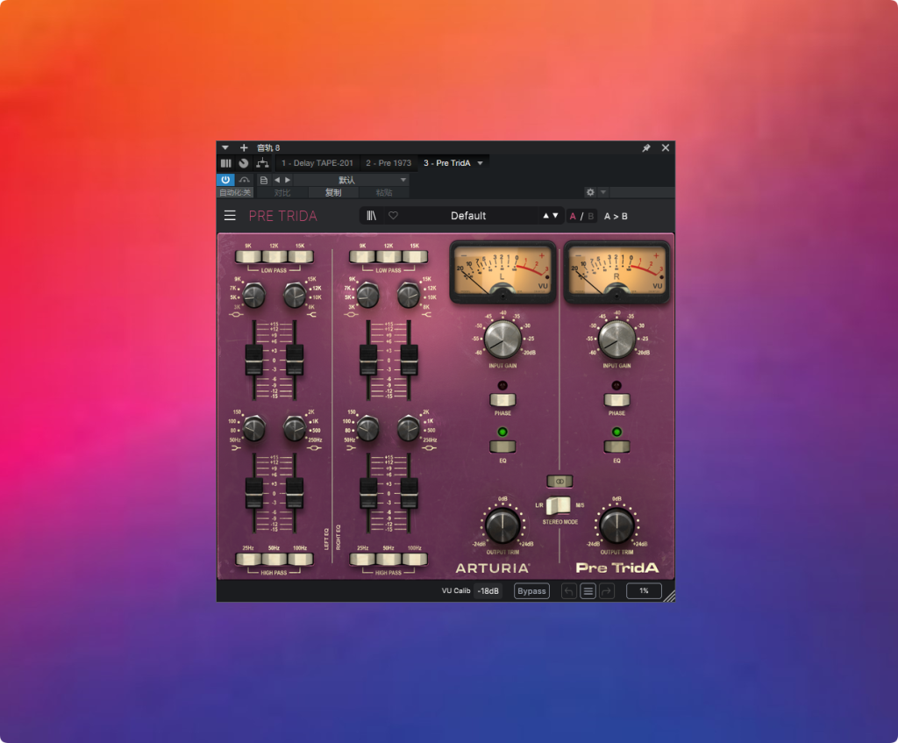Copy settings with the A > B button

click(616, 216)
